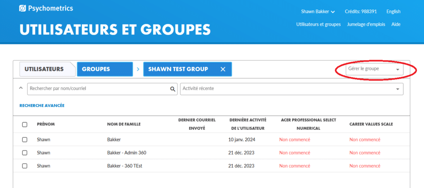Viewport: 424px width, 188px height.
Task: Open the Shawn Bakker account menu
Action: [x=319, y=12]
